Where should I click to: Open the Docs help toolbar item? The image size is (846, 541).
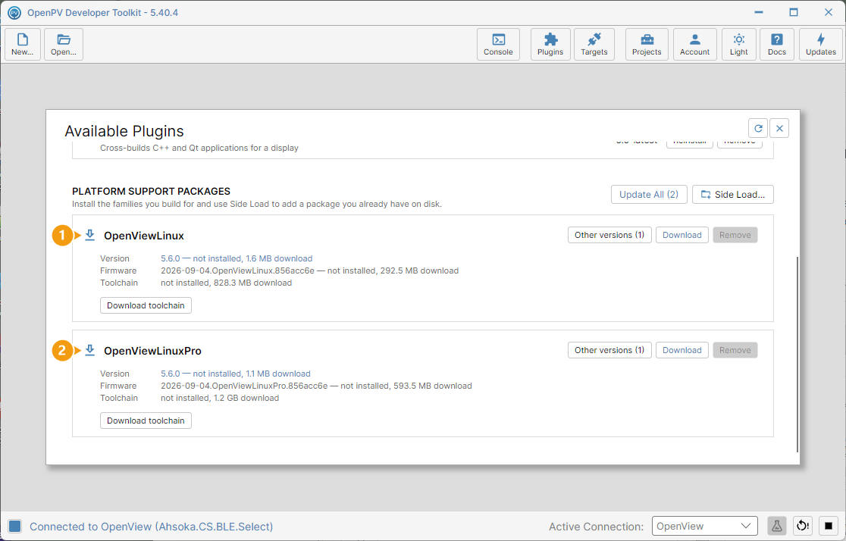(777, 44)
